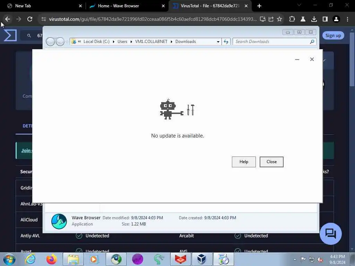Open Explorer recent locations dropdown arrow
This screenshot has height=266, width=355.
pos(67,42)
